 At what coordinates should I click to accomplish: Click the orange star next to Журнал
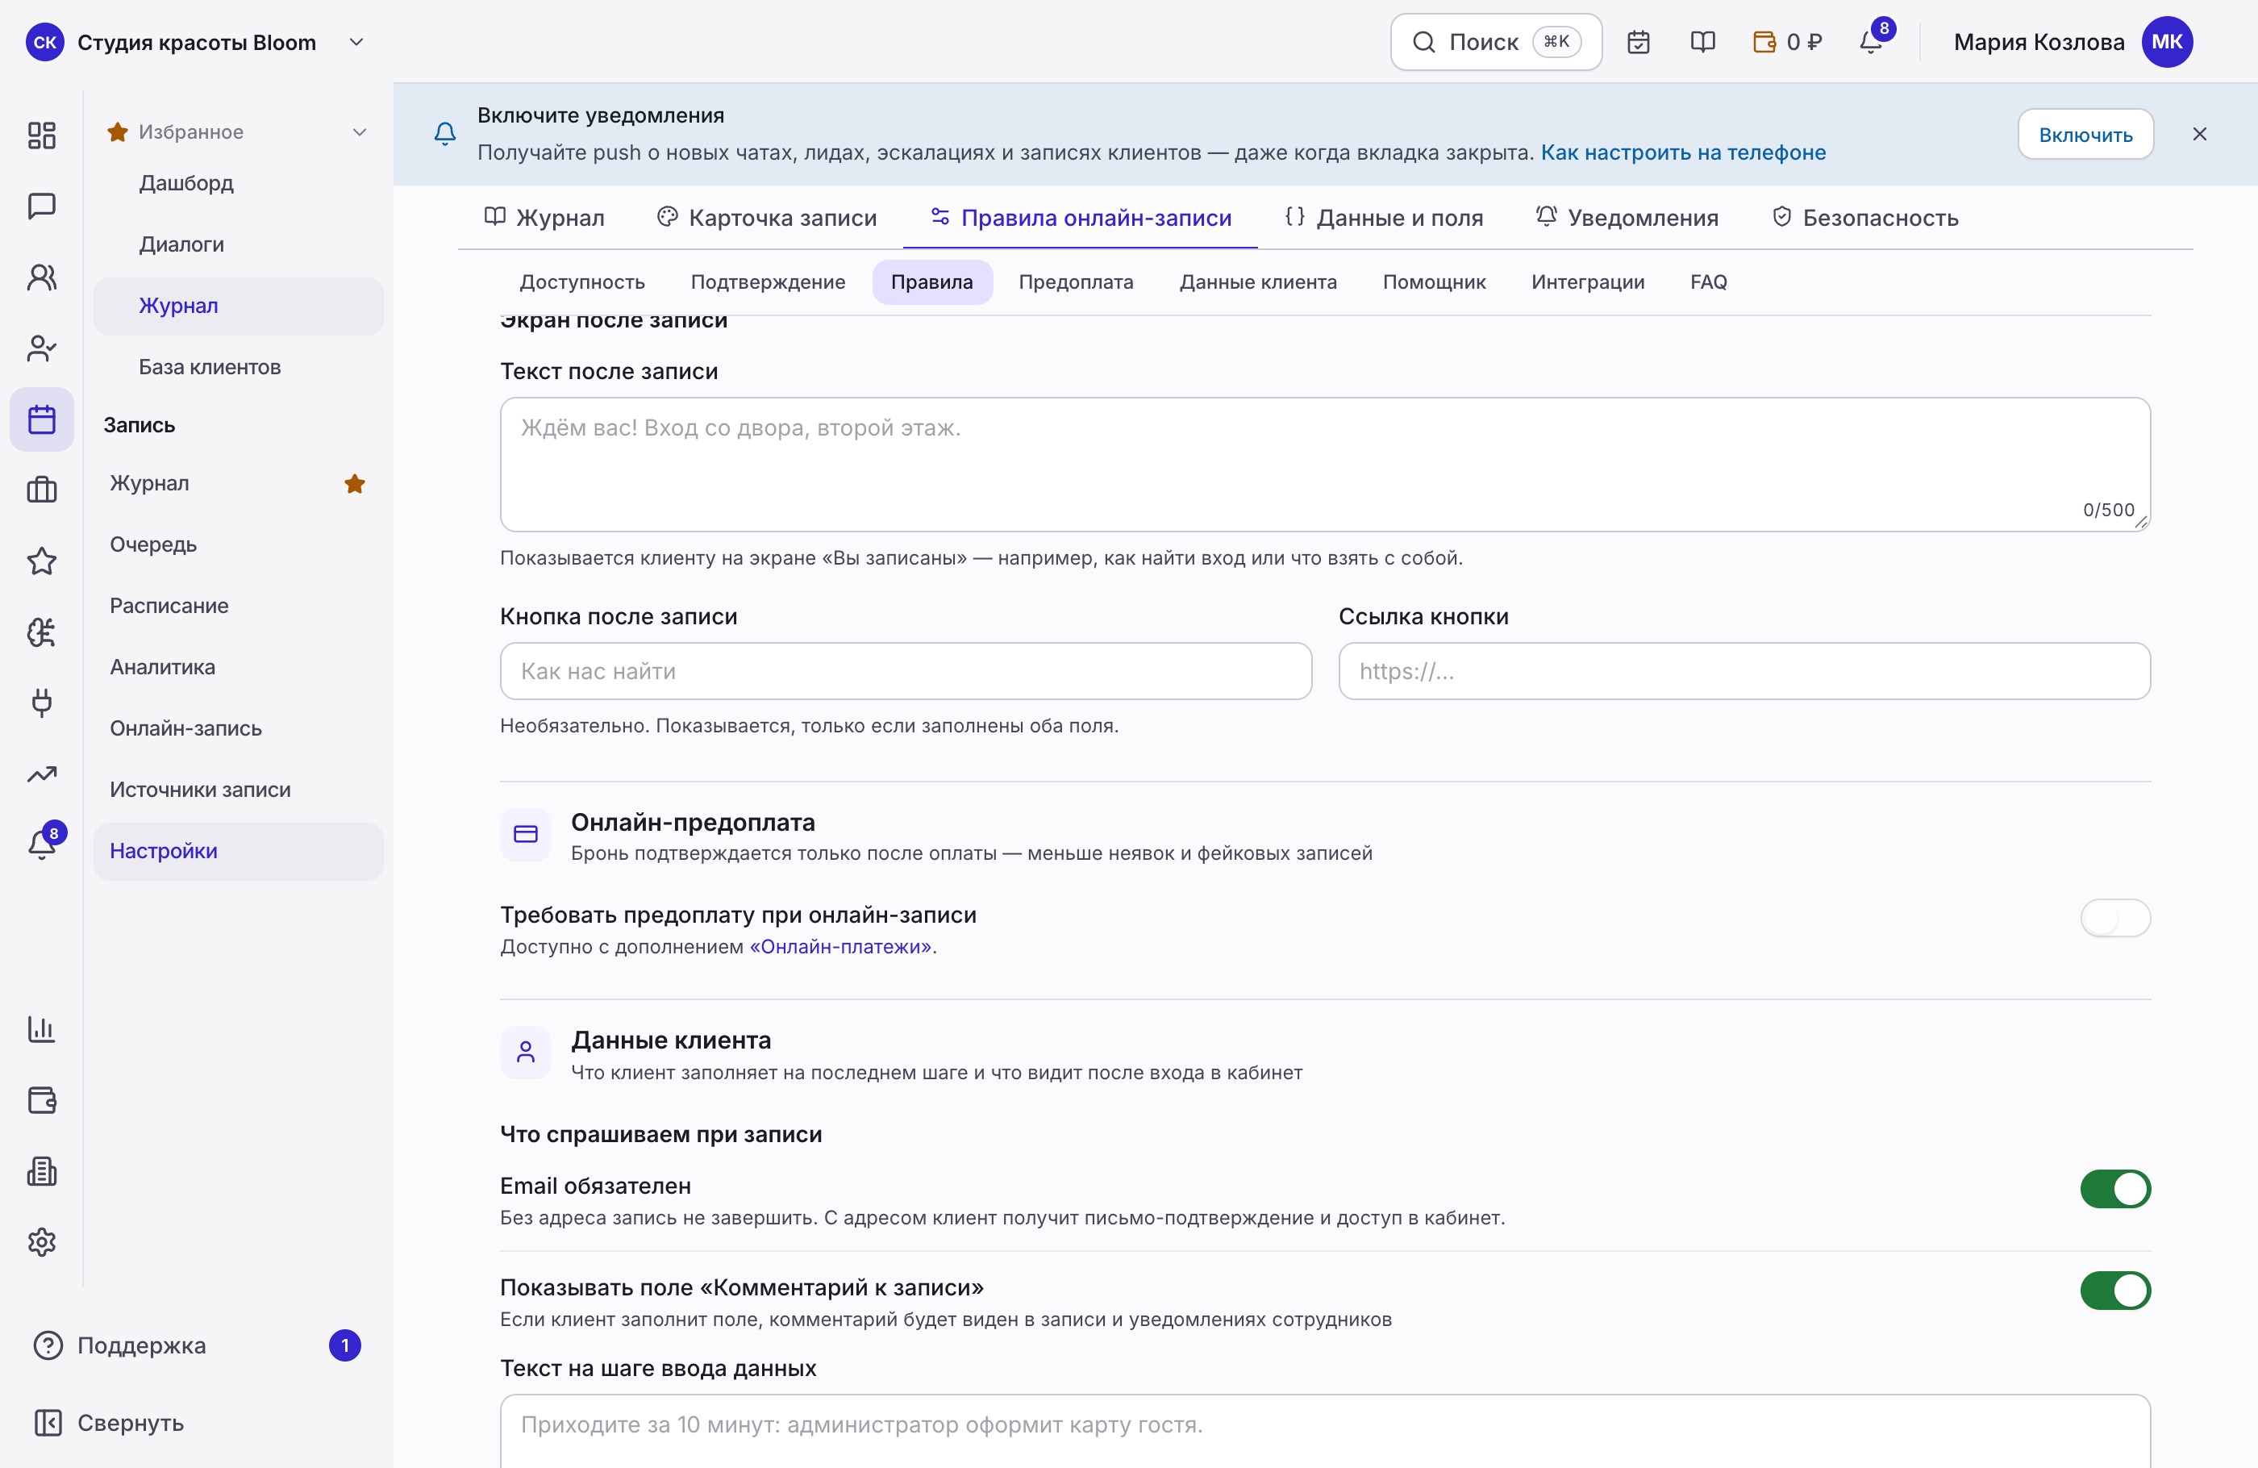[355, 484]
